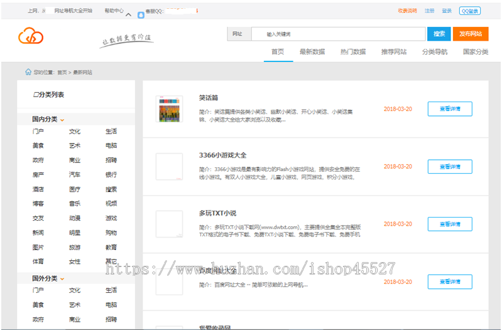Select the 教育 category
This screenshot has width=502, height=331.
(111, 247)
